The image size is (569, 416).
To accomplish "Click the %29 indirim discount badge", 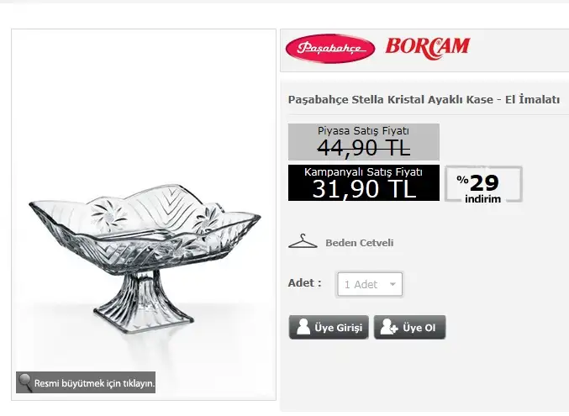I will tap(483, 184).
